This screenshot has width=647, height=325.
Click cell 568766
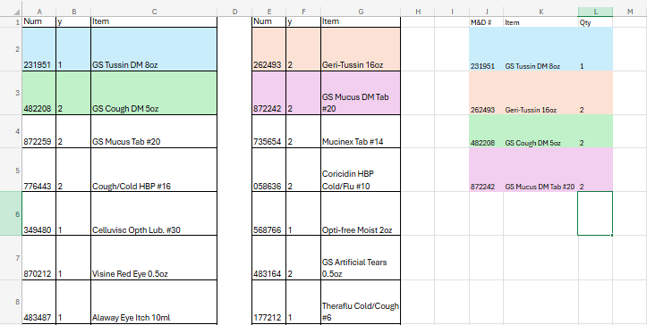(x=269, y=213)
